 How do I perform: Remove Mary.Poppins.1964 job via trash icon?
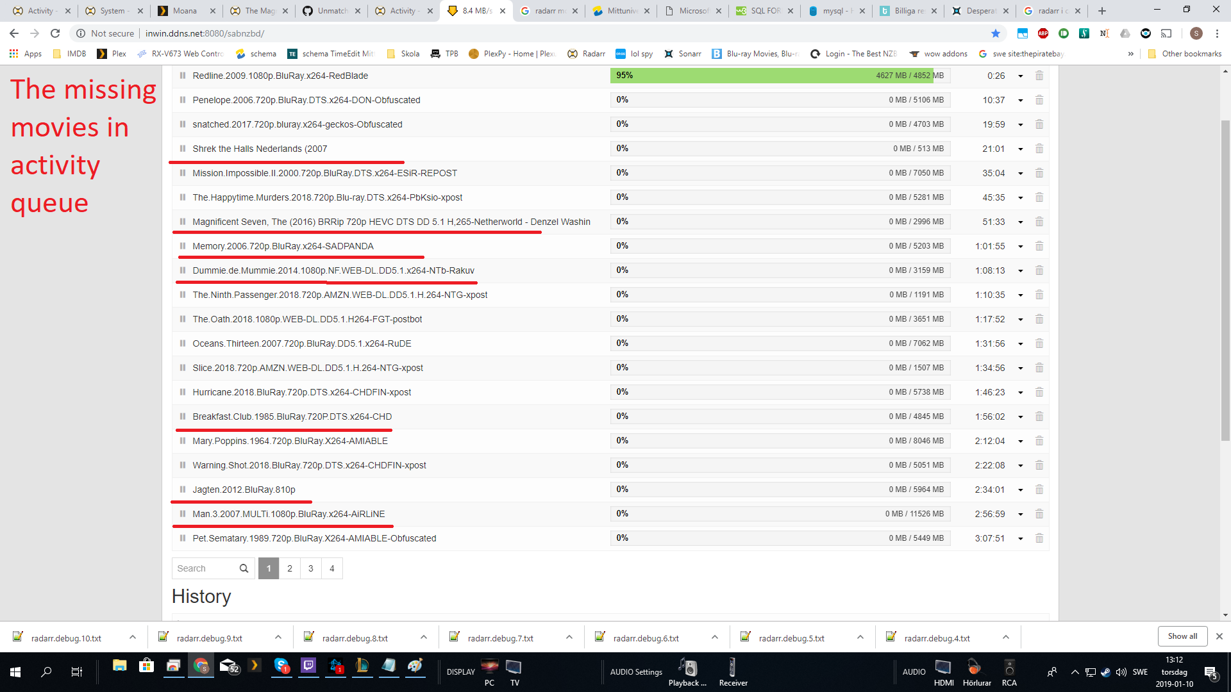[x=1039, y=441]
